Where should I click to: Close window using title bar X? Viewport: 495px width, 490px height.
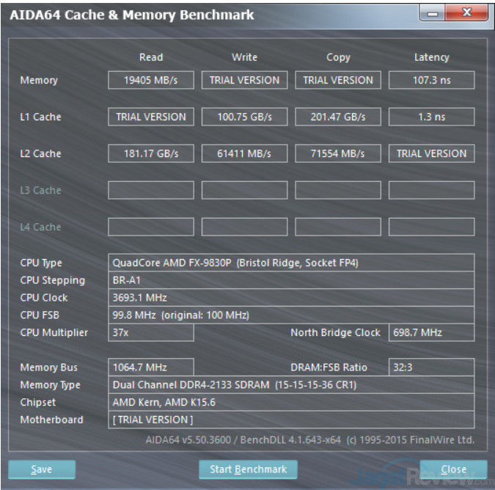(468, 14)
